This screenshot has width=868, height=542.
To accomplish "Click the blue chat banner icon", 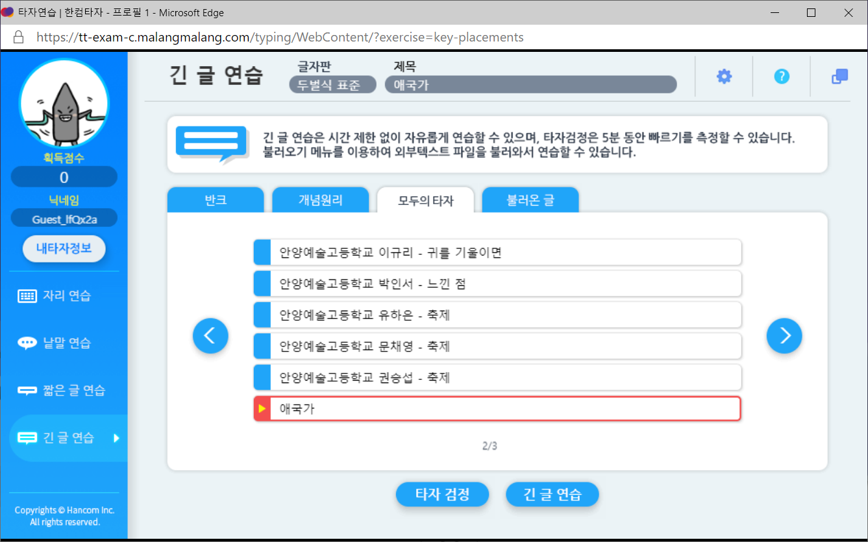I will click(212, 145).
